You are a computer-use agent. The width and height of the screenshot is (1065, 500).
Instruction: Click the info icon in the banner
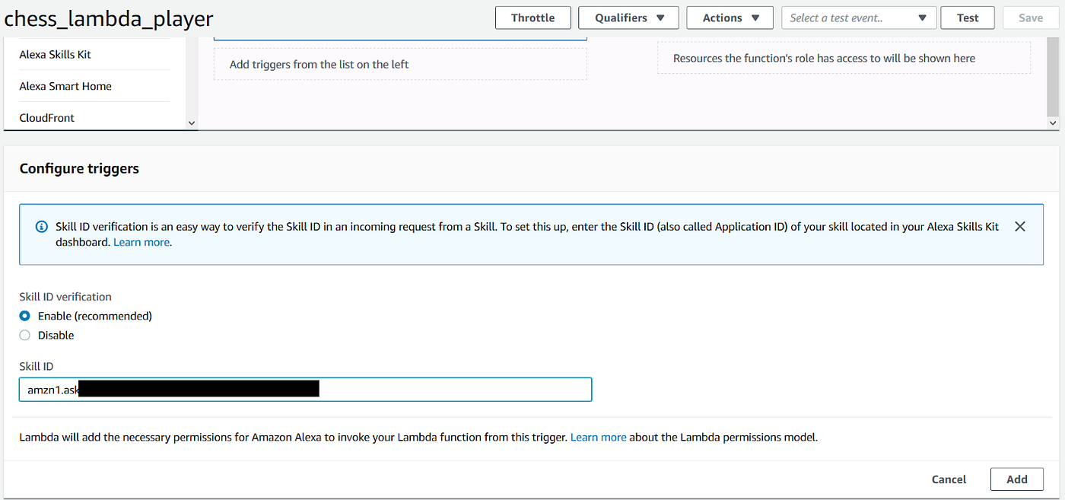(x=42, y=227)
